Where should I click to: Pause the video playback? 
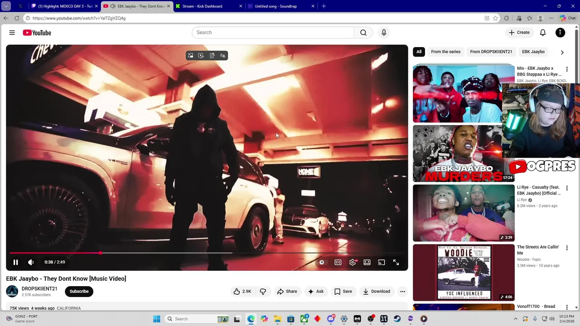coord(15,262)
